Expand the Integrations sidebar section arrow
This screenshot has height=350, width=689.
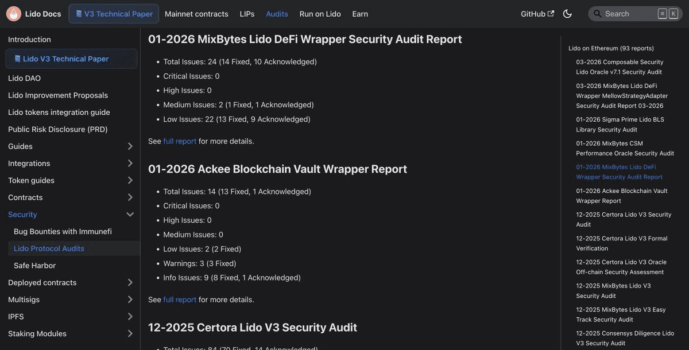pos(130,164)
